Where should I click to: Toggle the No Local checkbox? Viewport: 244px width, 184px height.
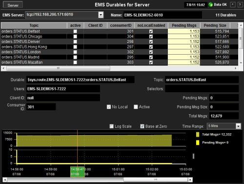109,107
